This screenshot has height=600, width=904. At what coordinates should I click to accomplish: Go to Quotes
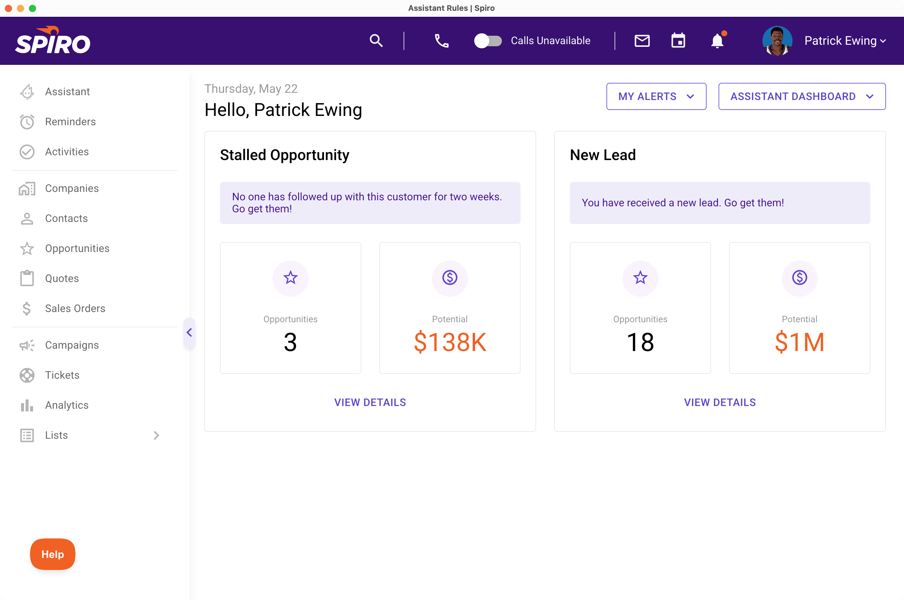coord(62,279)
